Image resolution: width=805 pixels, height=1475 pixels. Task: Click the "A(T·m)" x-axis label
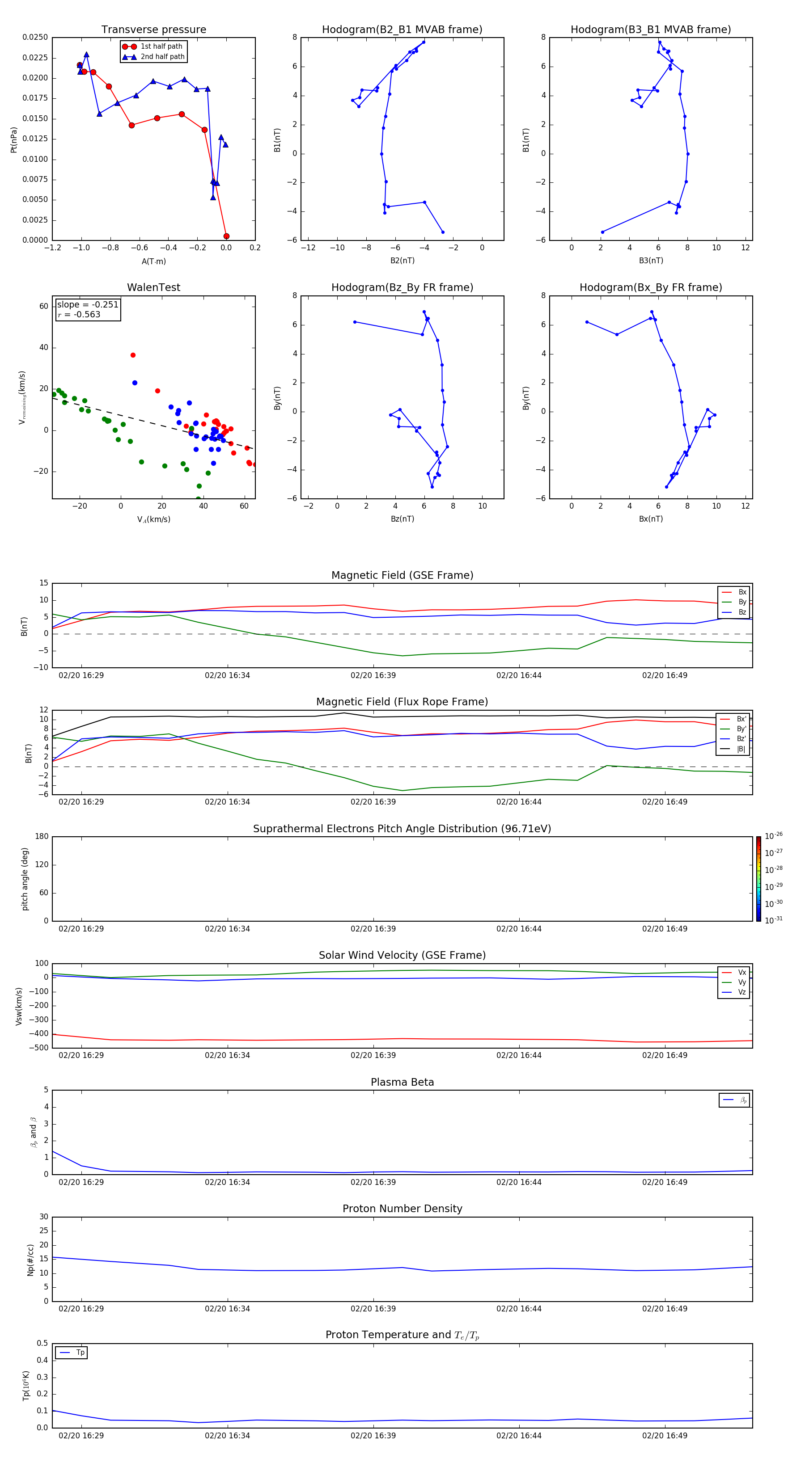coord(153,261)
